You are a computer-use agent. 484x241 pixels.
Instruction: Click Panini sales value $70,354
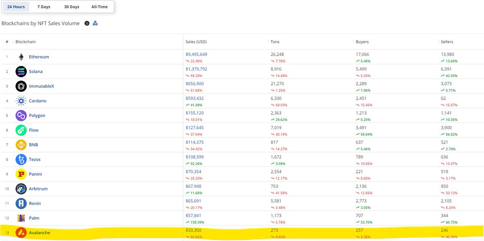194,171
